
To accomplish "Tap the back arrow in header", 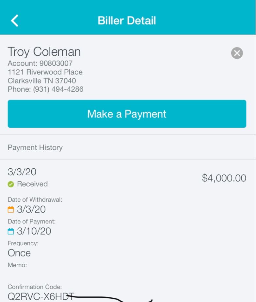I will (x=15, y=20).
